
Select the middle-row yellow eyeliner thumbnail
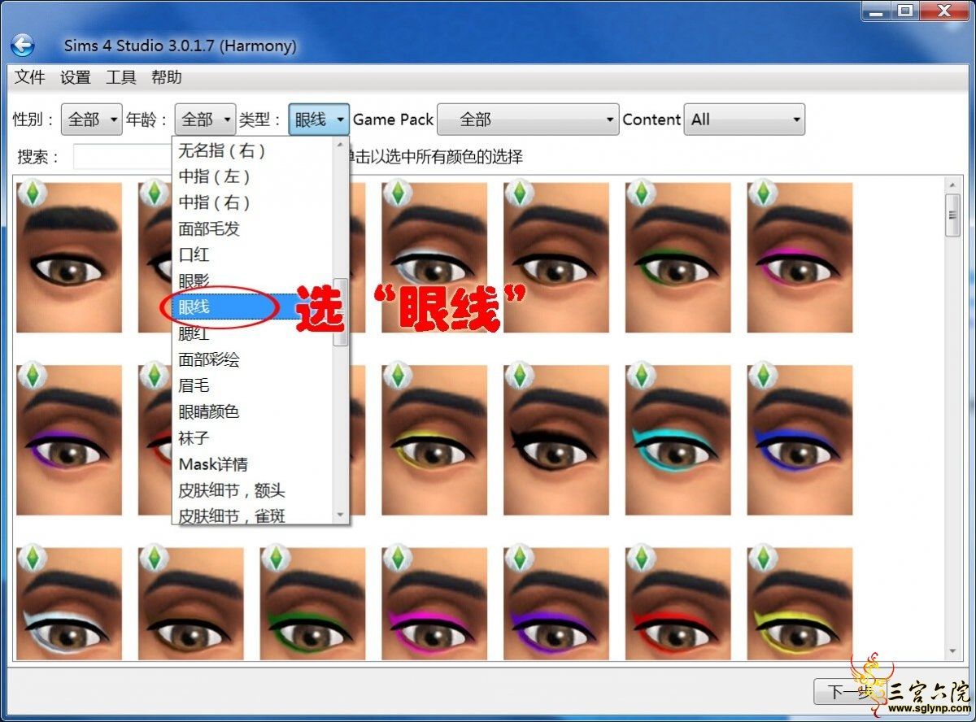coord(434,440)
